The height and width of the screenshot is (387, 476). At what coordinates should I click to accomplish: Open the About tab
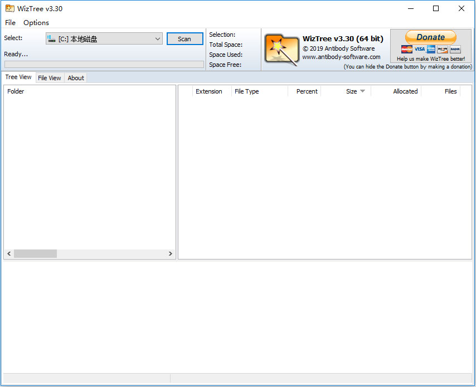76,78
